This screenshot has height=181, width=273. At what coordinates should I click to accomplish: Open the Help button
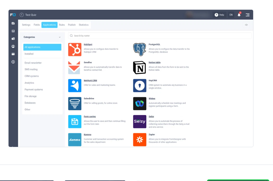[x=219, y=15]
